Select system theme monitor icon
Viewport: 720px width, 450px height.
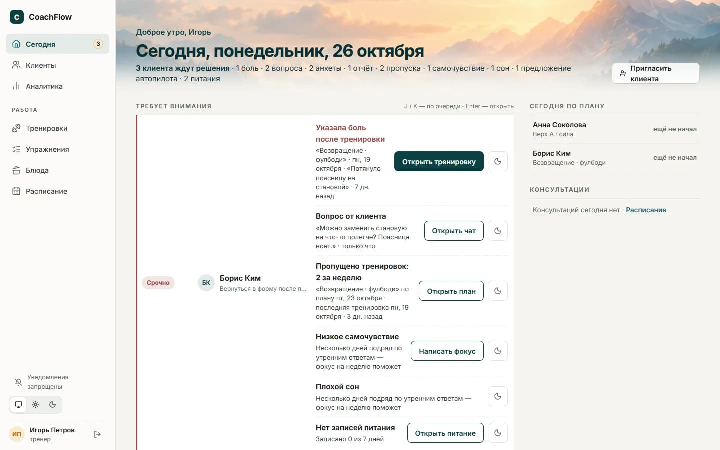coord(18,405)
